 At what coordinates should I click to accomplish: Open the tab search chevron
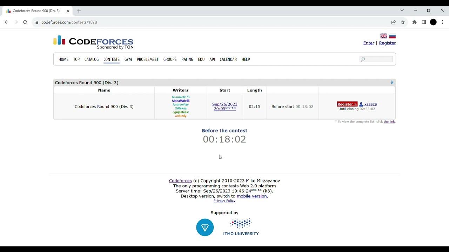pos(402,10)
